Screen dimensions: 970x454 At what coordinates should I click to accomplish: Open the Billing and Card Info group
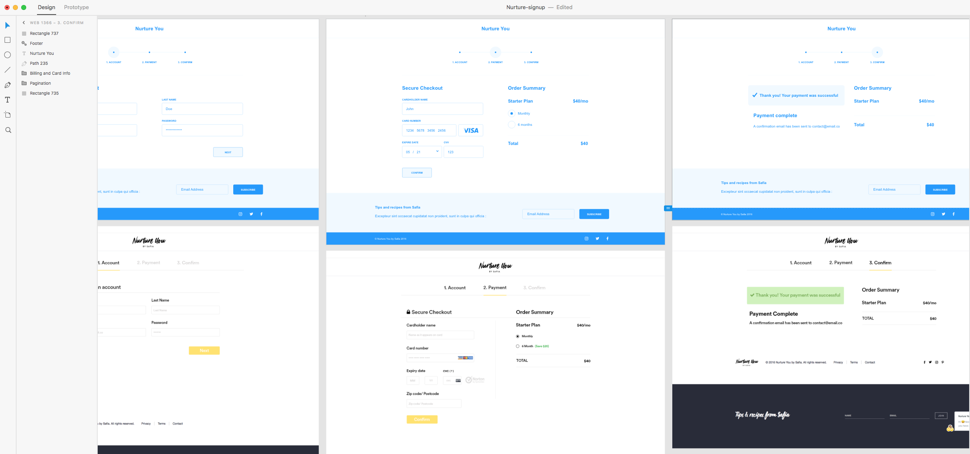point(50,73)
